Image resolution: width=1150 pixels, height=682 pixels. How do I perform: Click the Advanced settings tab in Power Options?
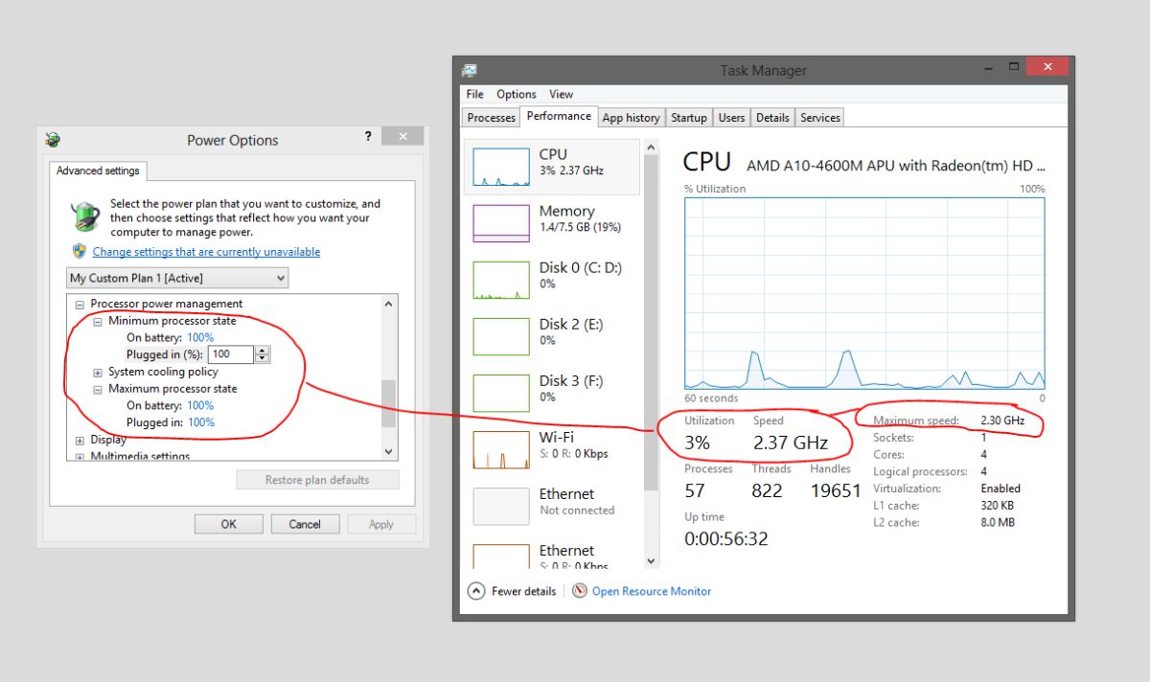coord(98,170)
